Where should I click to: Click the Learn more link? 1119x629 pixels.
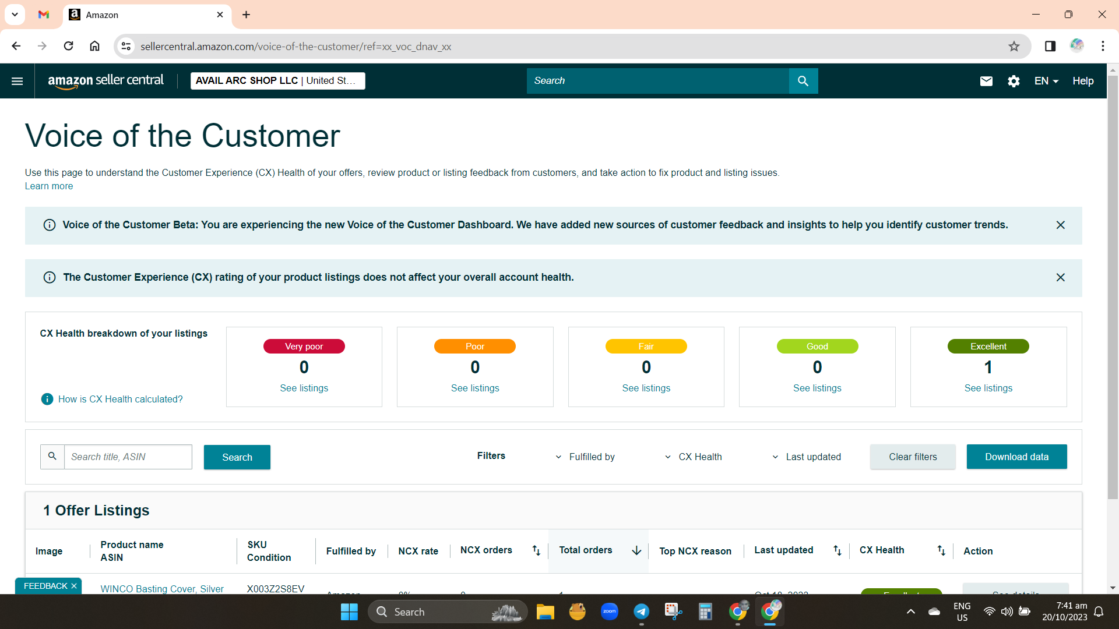[49, 186]
